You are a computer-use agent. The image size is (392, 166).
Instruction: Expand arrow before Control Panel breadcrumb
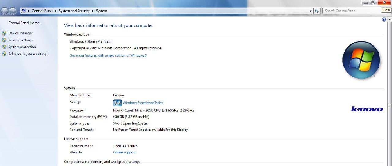click(x=29, y=11)
